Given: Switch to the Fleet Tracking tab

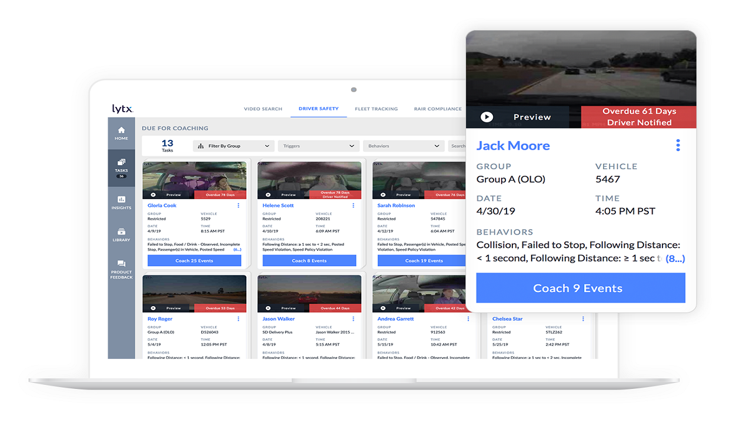Looking at the screenshot, I should tap(376, 109).
